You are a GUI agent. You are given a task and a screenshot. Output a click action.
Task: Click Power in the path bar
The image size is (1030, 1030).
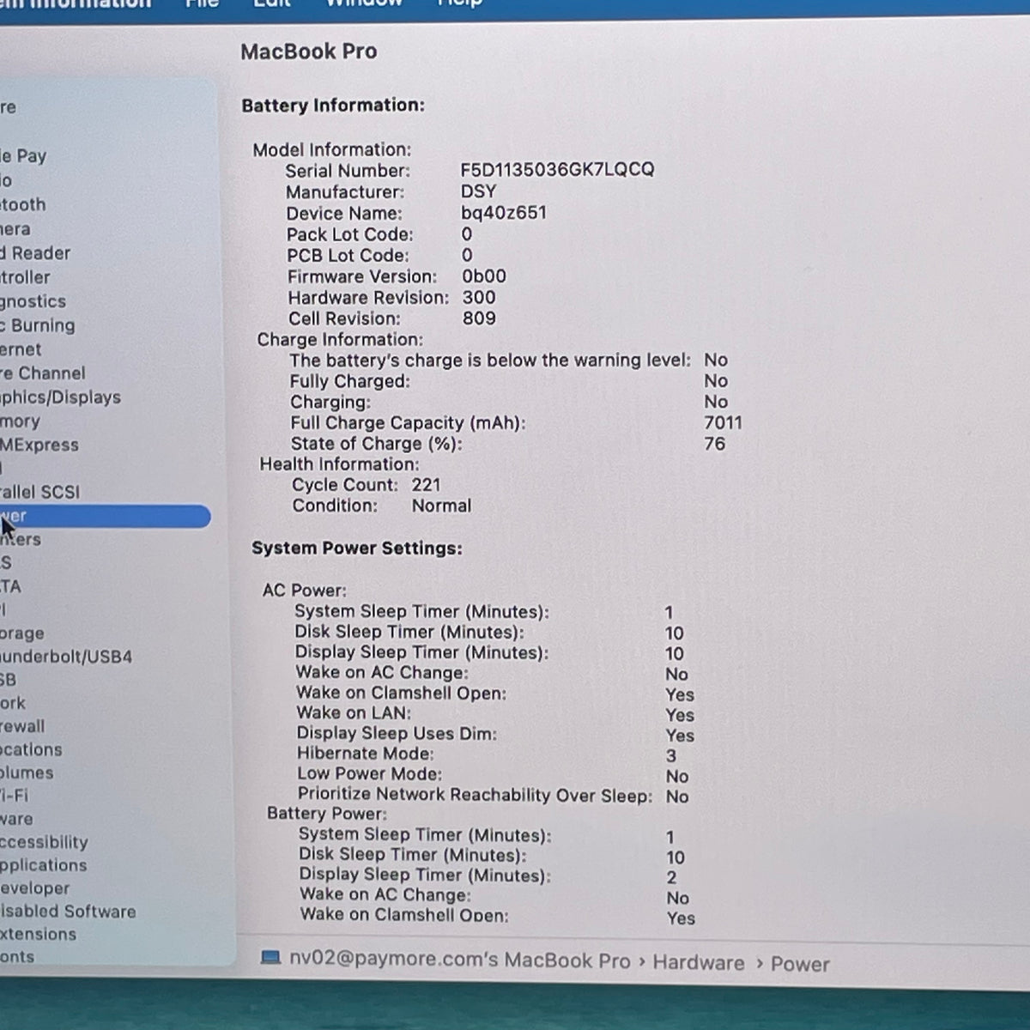pyautogui.click(x=800, y=964)
